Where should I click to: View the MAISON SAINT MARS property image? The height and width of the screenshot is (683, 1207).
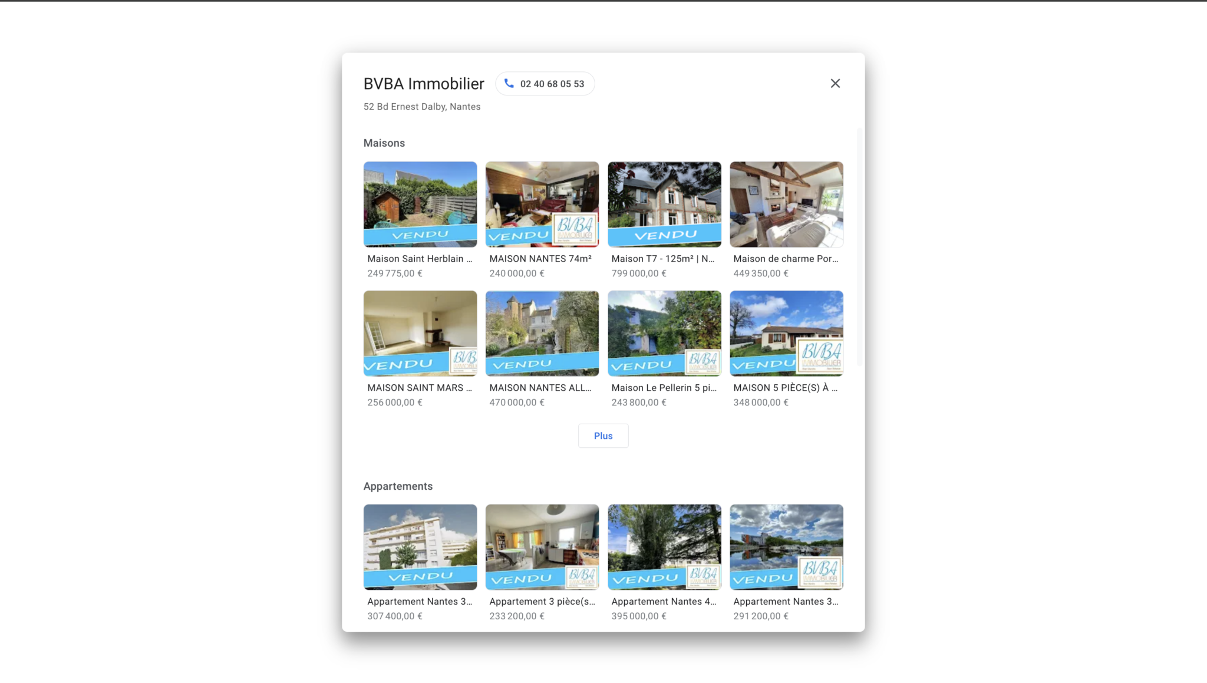420,333
